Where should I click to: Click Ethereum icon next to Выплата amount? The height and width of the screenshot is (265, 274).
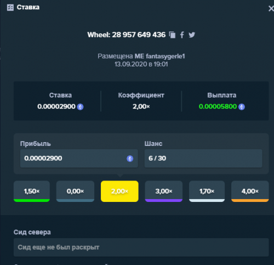242,106
